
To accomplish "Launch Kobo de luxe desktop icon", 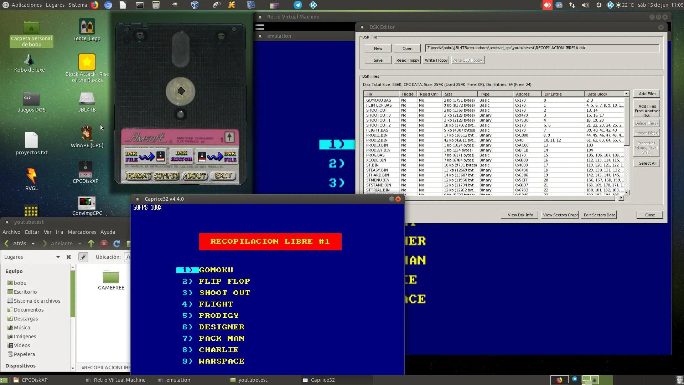I will click(x=30, y=63).
